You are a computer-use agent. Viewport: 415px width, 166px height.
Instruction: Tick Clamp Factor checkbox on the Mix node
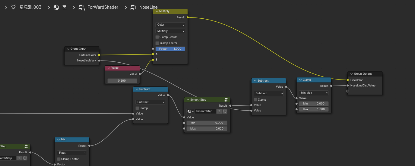[59, 159]
